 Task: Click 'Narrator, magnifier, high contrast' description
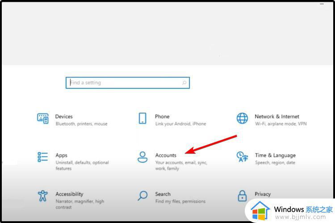pyautogui.click(x=80, y=204)
